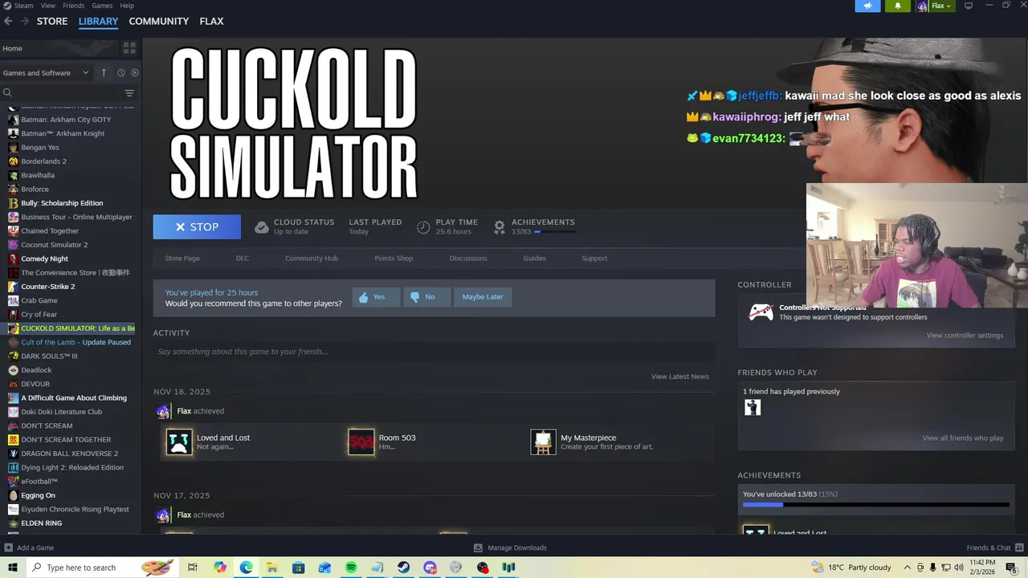Open Manage Downloads

click(510, 547)
